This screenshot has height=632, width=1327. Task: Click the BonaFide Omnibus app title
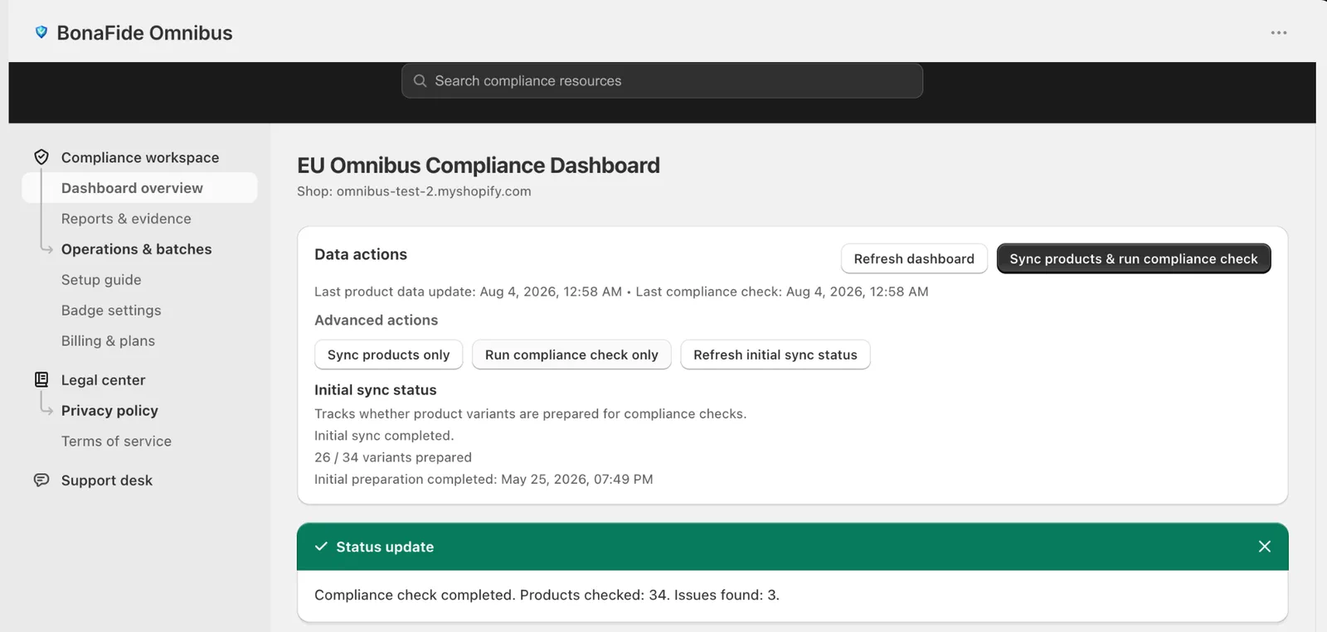[144, 33]
